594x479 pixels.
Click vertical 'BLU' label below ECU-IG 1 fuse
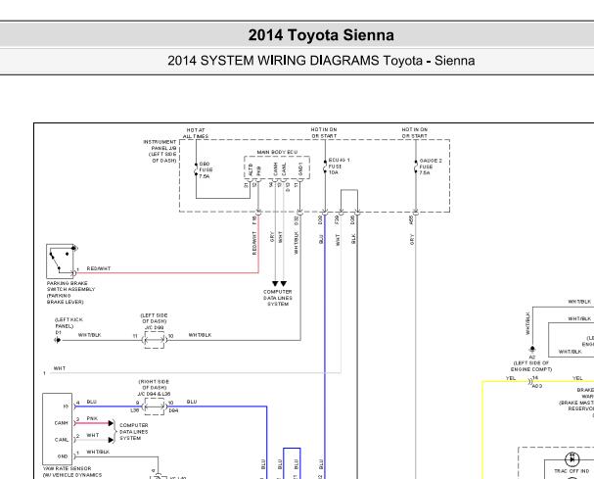click(321, 239)
